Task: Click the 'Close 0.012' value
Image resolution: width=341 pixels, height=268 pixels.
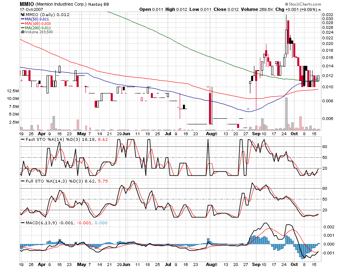Action: tap(226, 9)
